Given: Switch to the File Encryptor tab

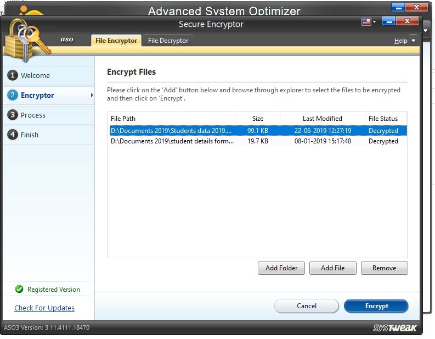Looking at the screenshot, I should (x=116, y=41).
